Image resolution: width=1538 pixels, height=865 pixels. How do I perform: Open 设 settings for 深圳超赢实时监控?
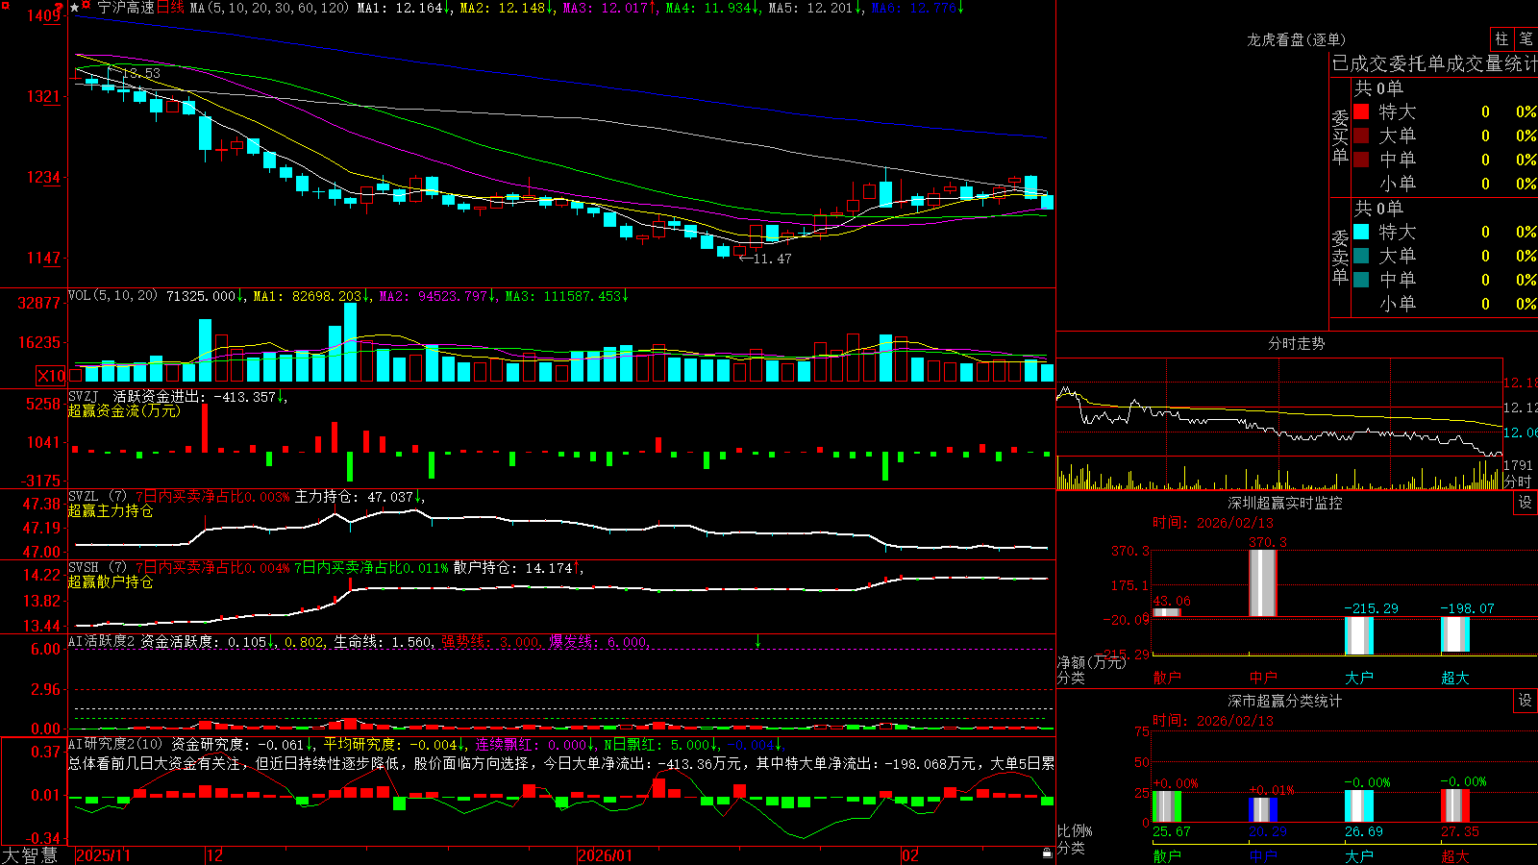1526,503
